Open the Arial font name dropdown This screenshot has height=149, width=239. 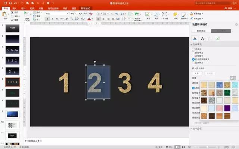[x=56, y=13]
